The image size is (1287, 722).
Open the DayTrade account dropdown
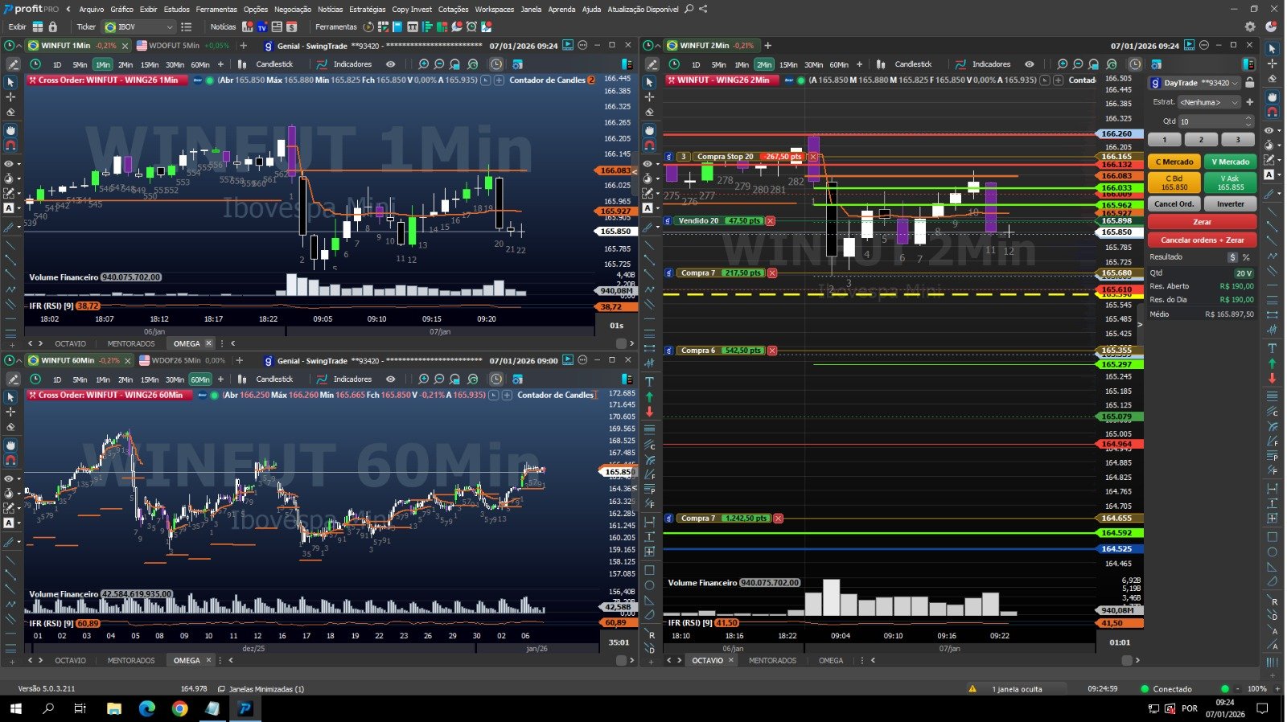click(x=1236, y=83)
